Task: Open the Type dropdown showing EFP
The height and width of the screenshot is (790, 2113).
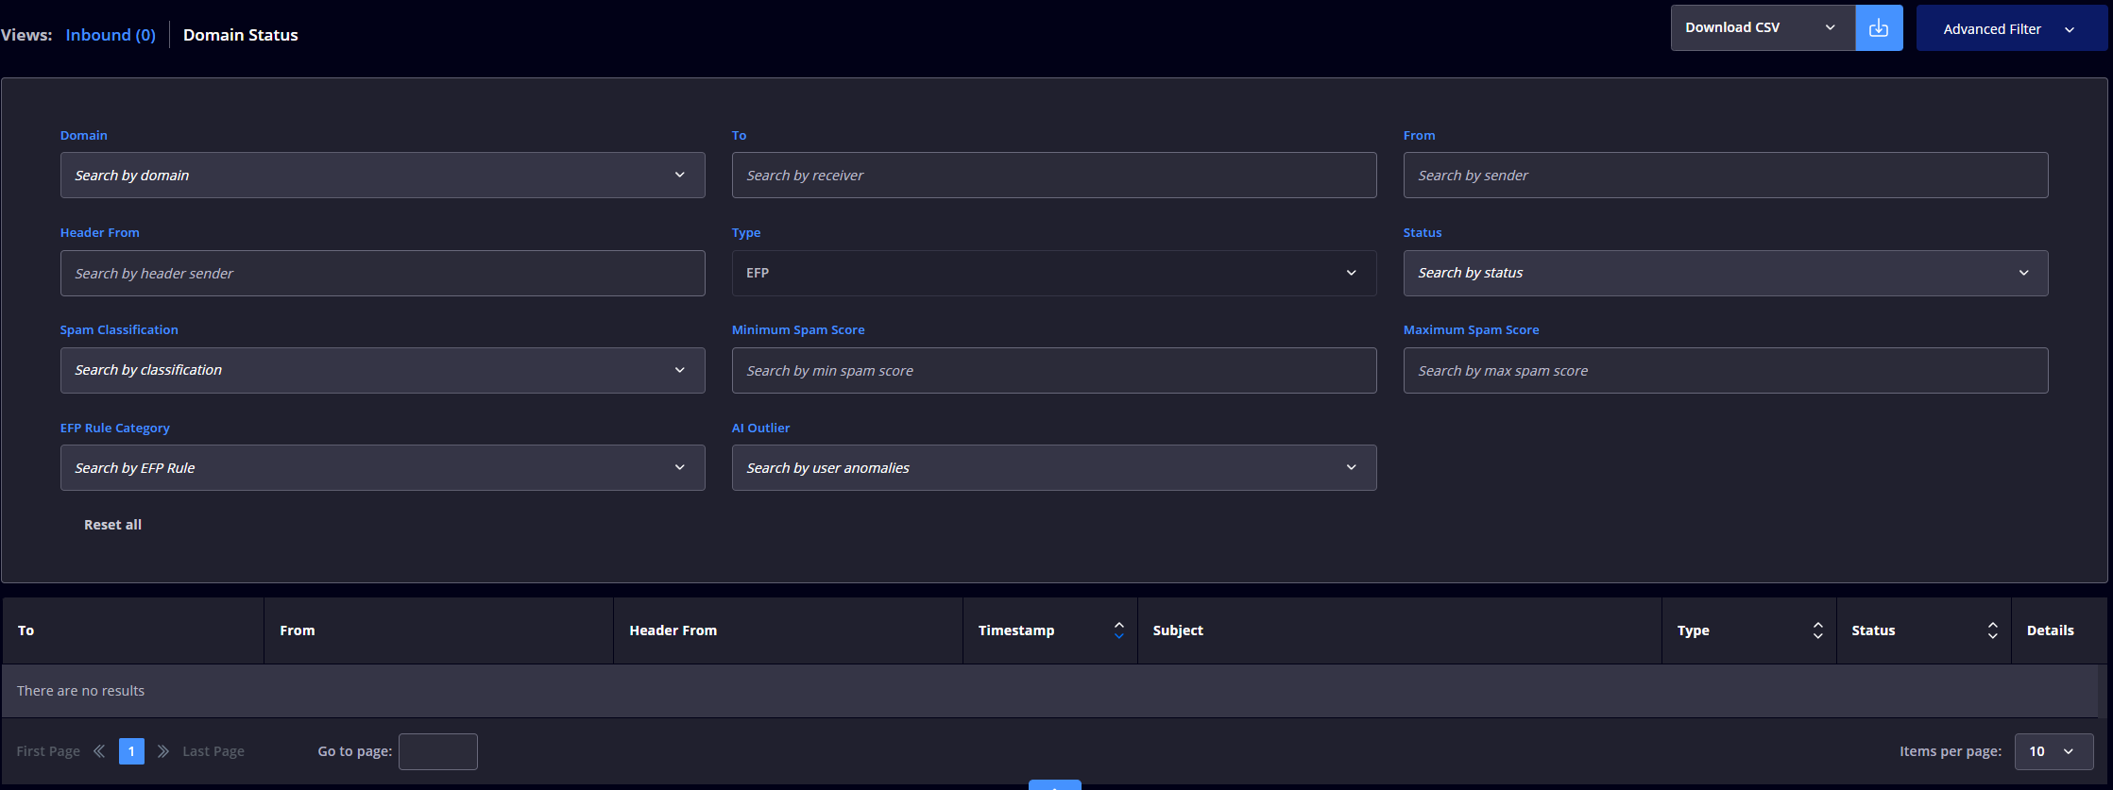Action: (x=1054, y=273)
